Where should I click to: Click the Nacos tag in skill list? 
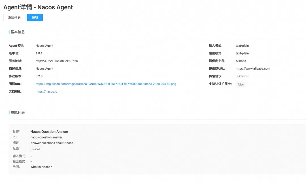pos(36,149)
